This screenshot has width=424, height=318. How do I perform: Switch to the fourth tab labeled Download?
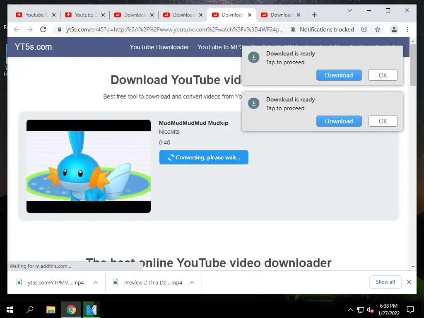pyautogui.click(x=179, y=15)
